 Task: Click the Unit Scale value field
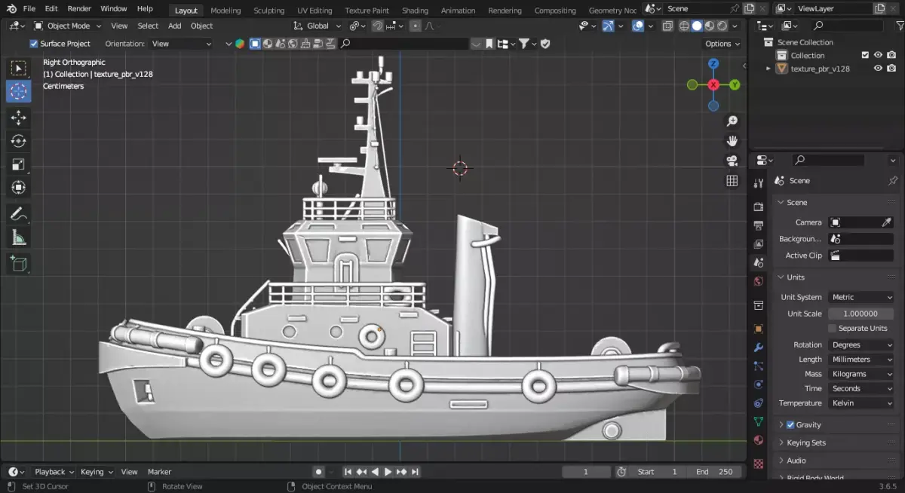tap(861, 314)
